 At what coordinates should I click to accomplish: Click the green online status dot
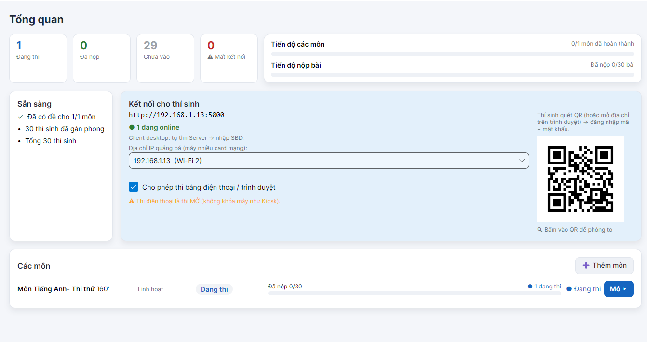click(x=132, y=127)
